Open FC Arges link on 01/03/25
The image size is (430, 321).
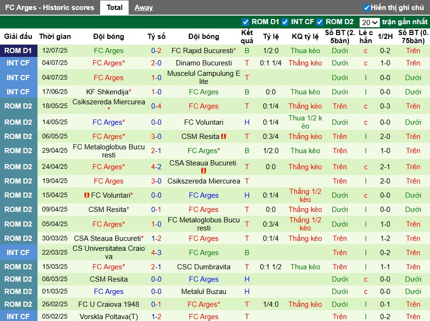click(x=109, y=292)
